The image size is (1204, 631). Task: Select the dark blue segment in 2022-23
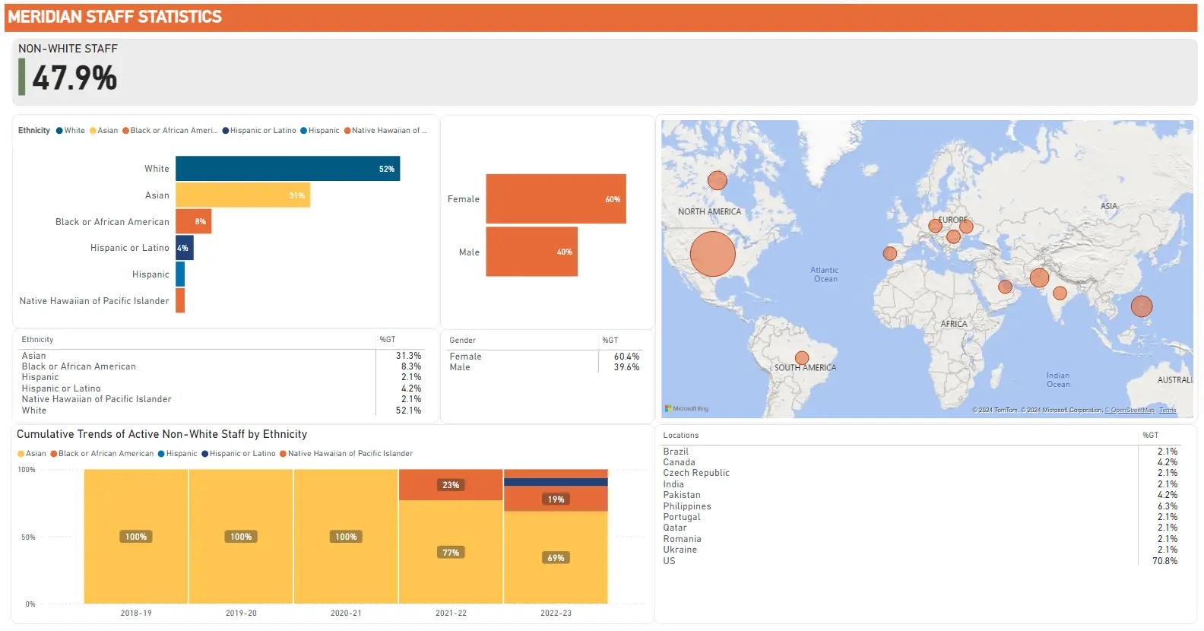556,482
